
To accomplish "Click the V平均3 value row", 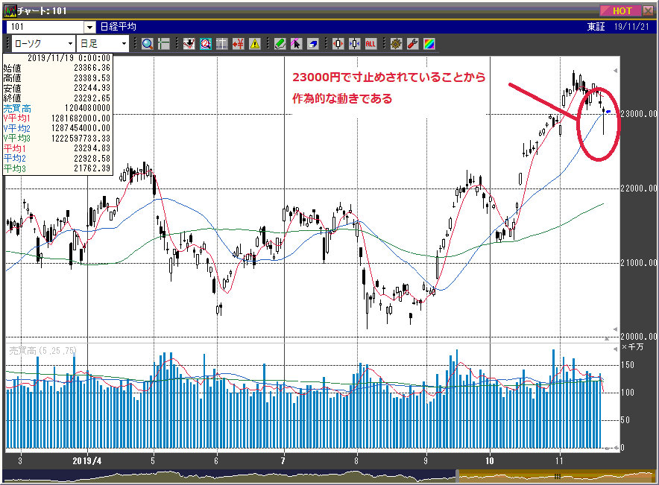I will (x=57, y=139).
